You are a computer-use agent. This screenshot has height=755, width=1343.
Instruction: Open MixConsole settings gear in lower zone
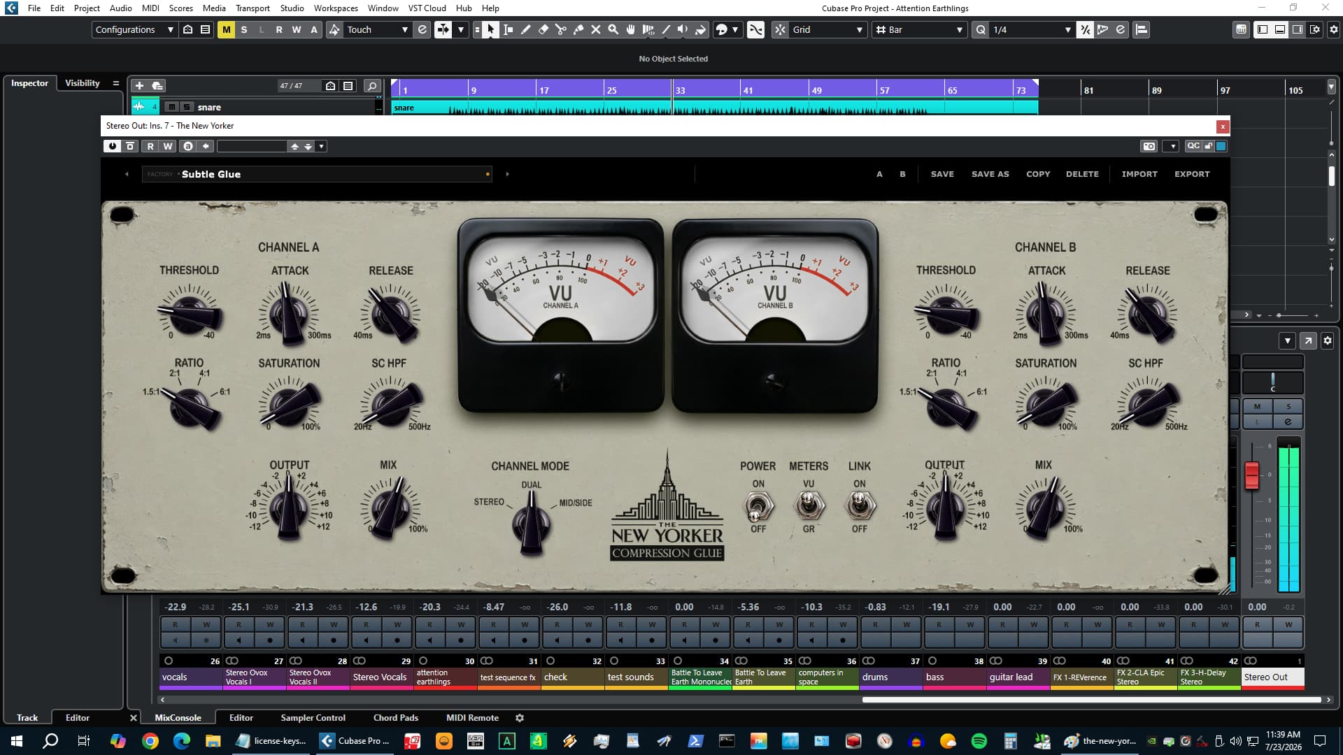point(520,717)
